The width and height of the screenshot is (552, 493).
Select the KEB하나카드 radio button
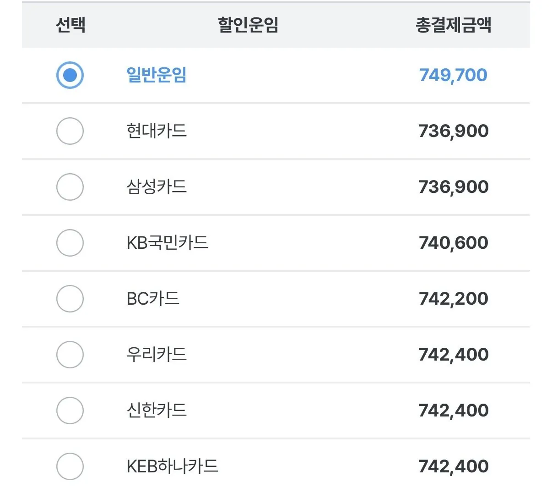pyautogui.click(x=70, y=466)
